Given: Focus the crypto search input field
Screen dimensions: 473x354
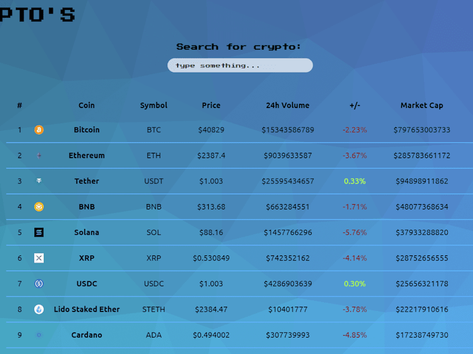Looking at the screenshot, I should [240, 65].
